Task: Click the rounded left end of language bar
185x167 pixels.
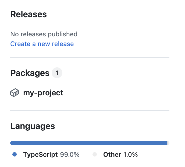Action: pyautogui.click(x=12, y=143)
